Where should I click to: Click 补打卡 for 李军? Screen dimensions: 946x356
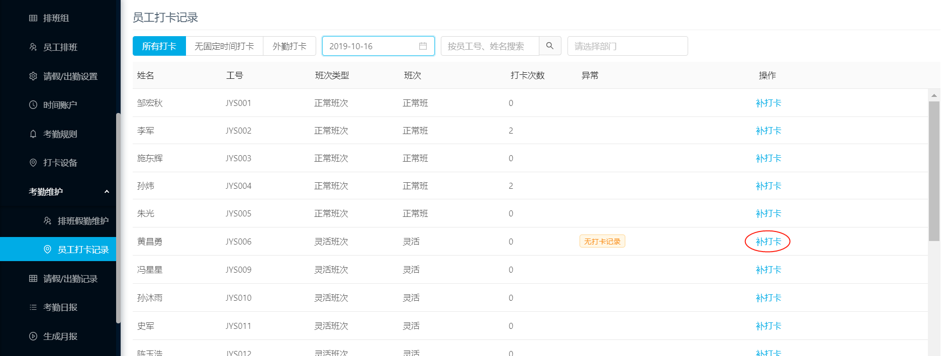(x=768, y=131)
